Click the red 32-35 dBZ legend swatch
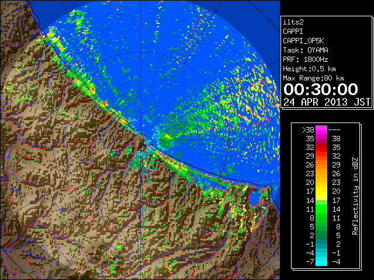Screen dimensions: 374x280 click(321, 147)
